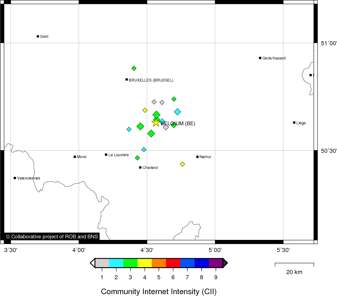The height and width of the screenshot is (296, 337).
Task: Select the black square marker for Gent
Action: pos(38,36)
